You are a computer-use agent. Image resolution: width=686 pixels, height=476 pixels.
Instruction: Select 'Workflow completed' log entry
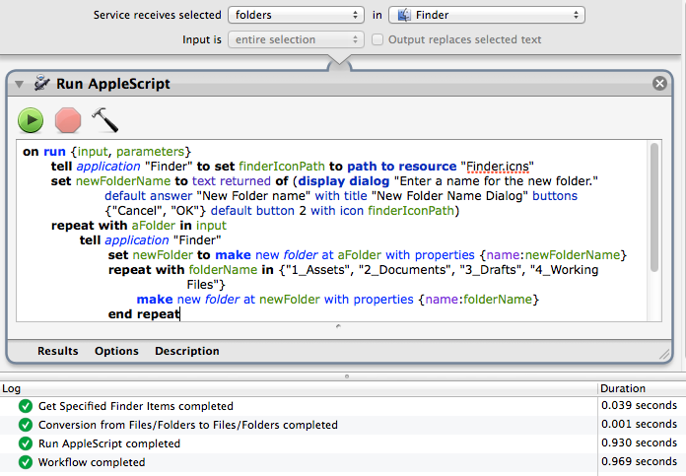343,462
